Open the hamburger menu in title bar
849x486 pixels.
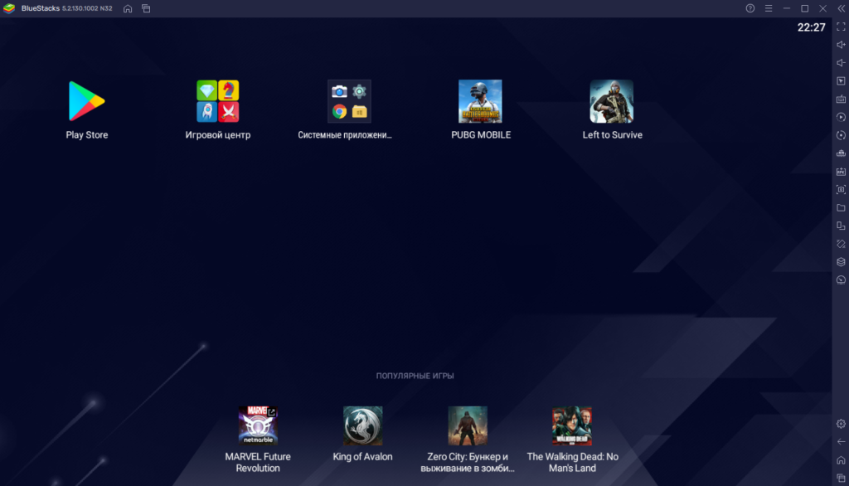768,8
